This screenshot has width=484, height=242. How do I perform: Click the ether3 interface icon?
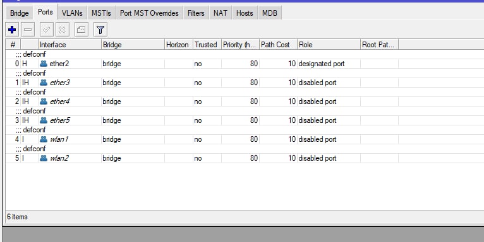(x=44, y=83)
